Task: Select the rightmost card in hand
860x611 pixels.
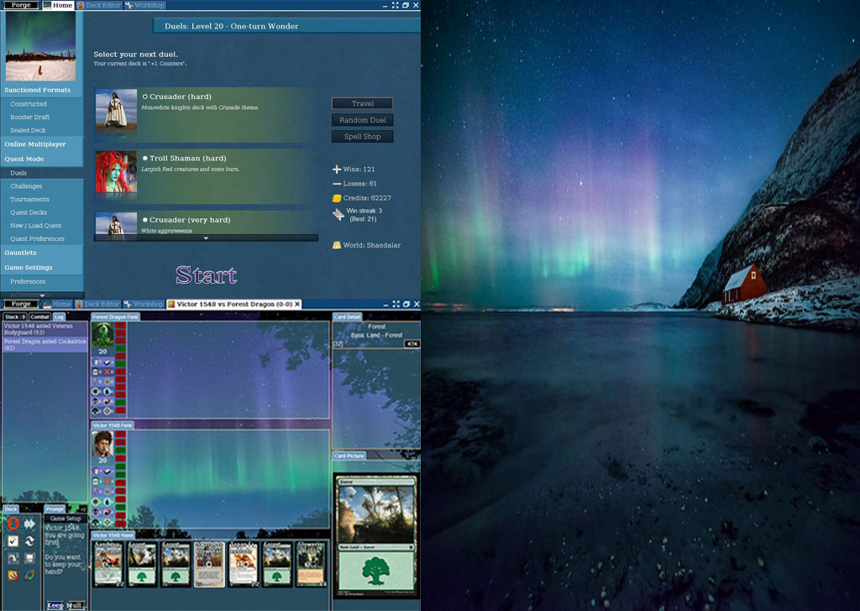Action: click(x=311, y=563)
